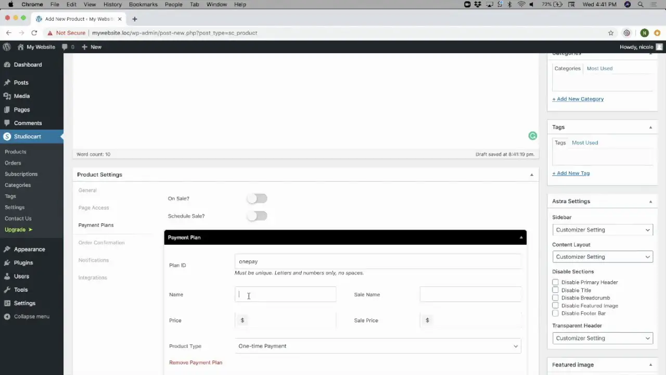Click the Plan ID input field

click(x=378, y=261)
